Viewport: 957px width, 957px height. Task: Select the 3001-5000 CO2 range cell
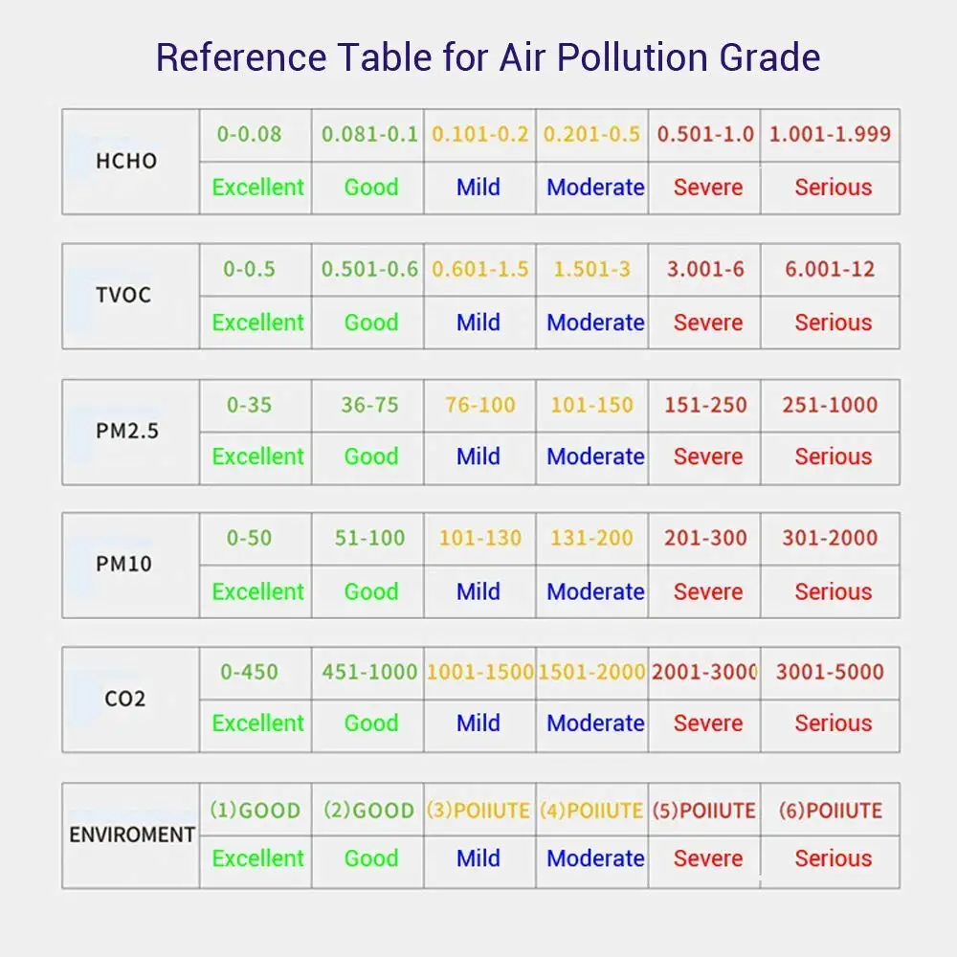point(830,672)
